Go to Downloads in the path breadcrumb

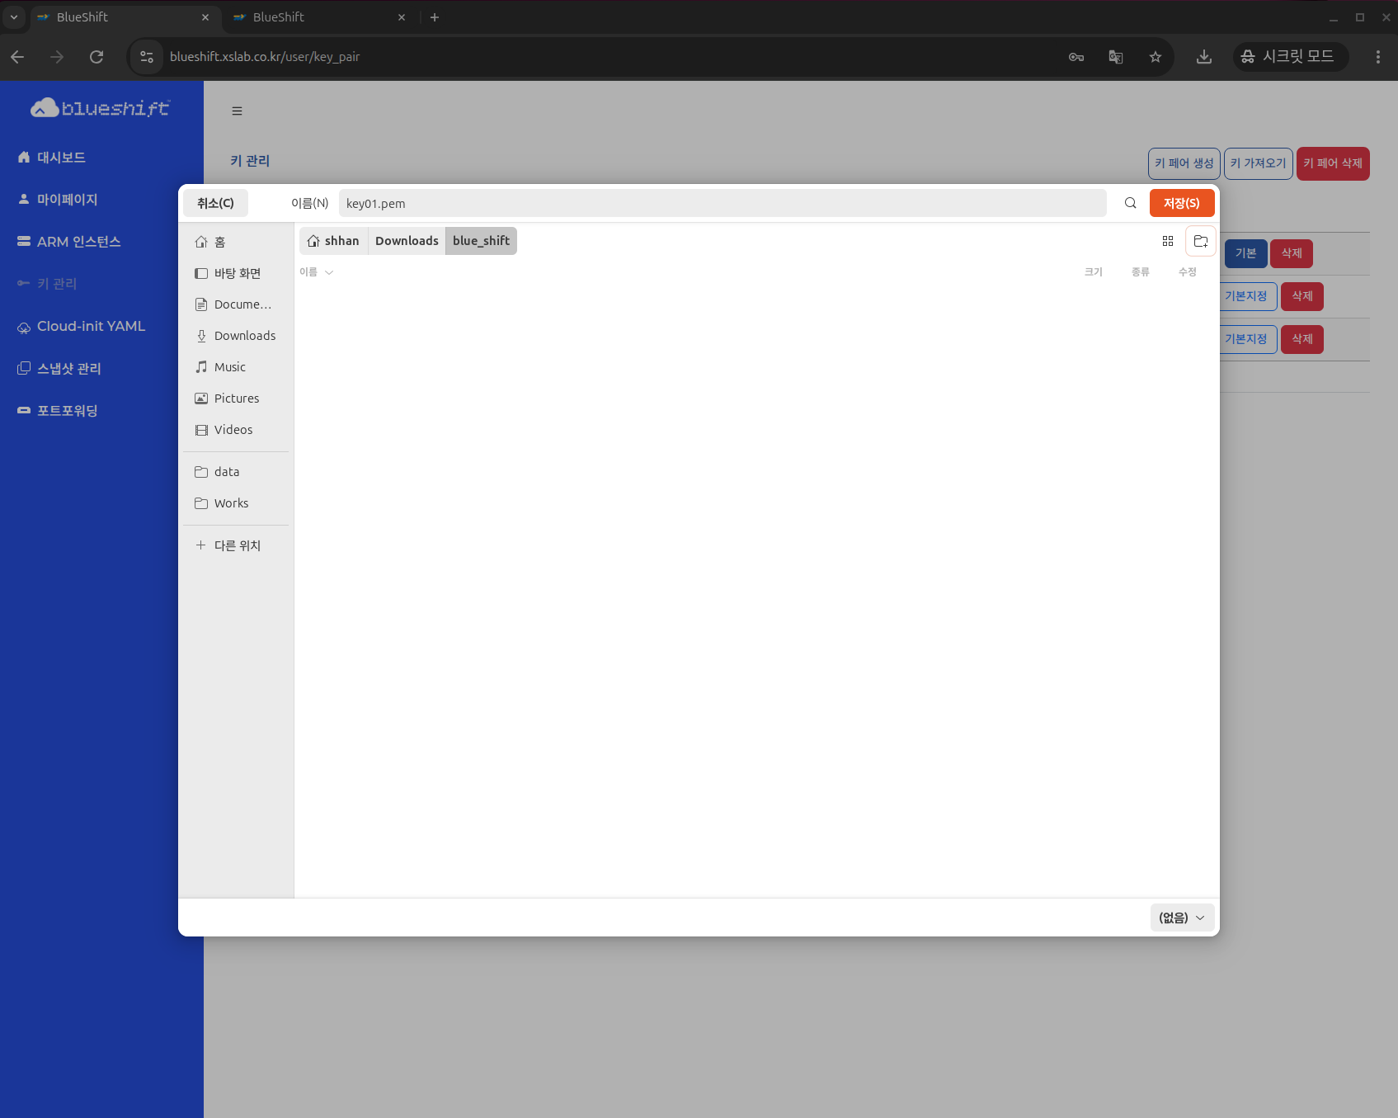[407, 241]
